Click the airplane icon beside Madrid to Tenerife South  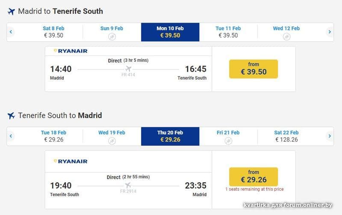coord(12,12)
